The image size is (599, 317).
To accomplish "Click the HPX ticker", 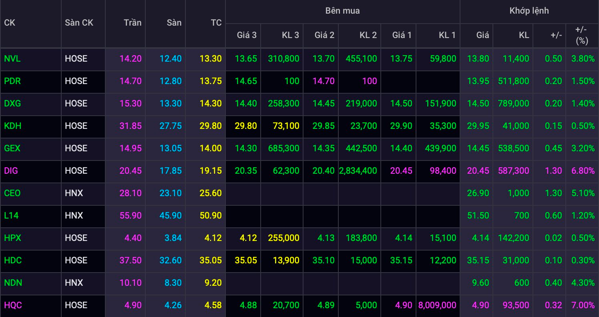I will click(x=12, y=238).
